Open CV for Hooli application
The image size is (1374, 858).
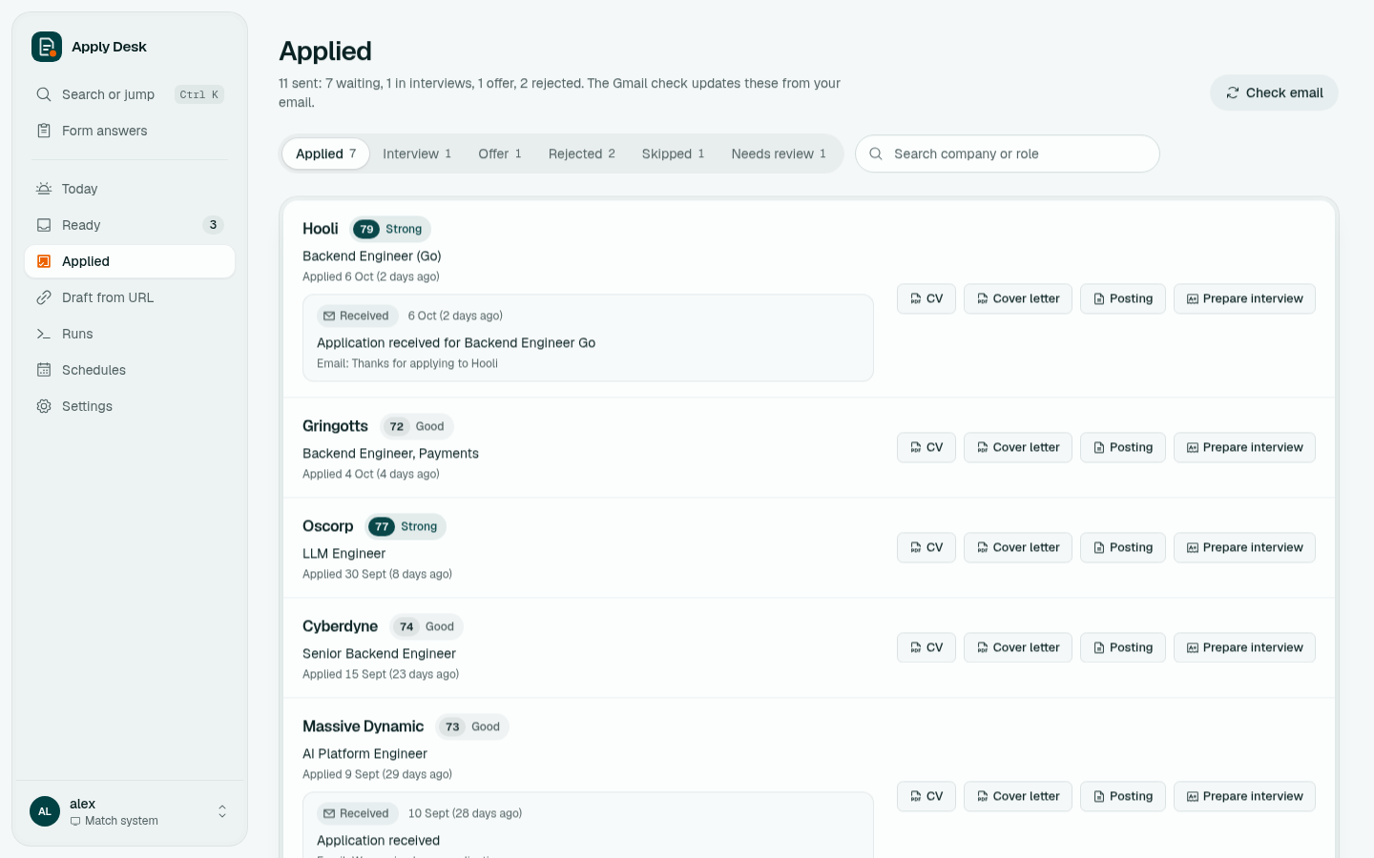pos(926,298)
